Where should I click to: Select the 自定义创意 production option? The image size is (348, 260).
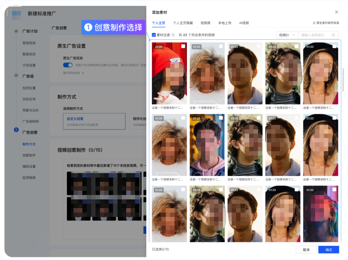[94, 121]
